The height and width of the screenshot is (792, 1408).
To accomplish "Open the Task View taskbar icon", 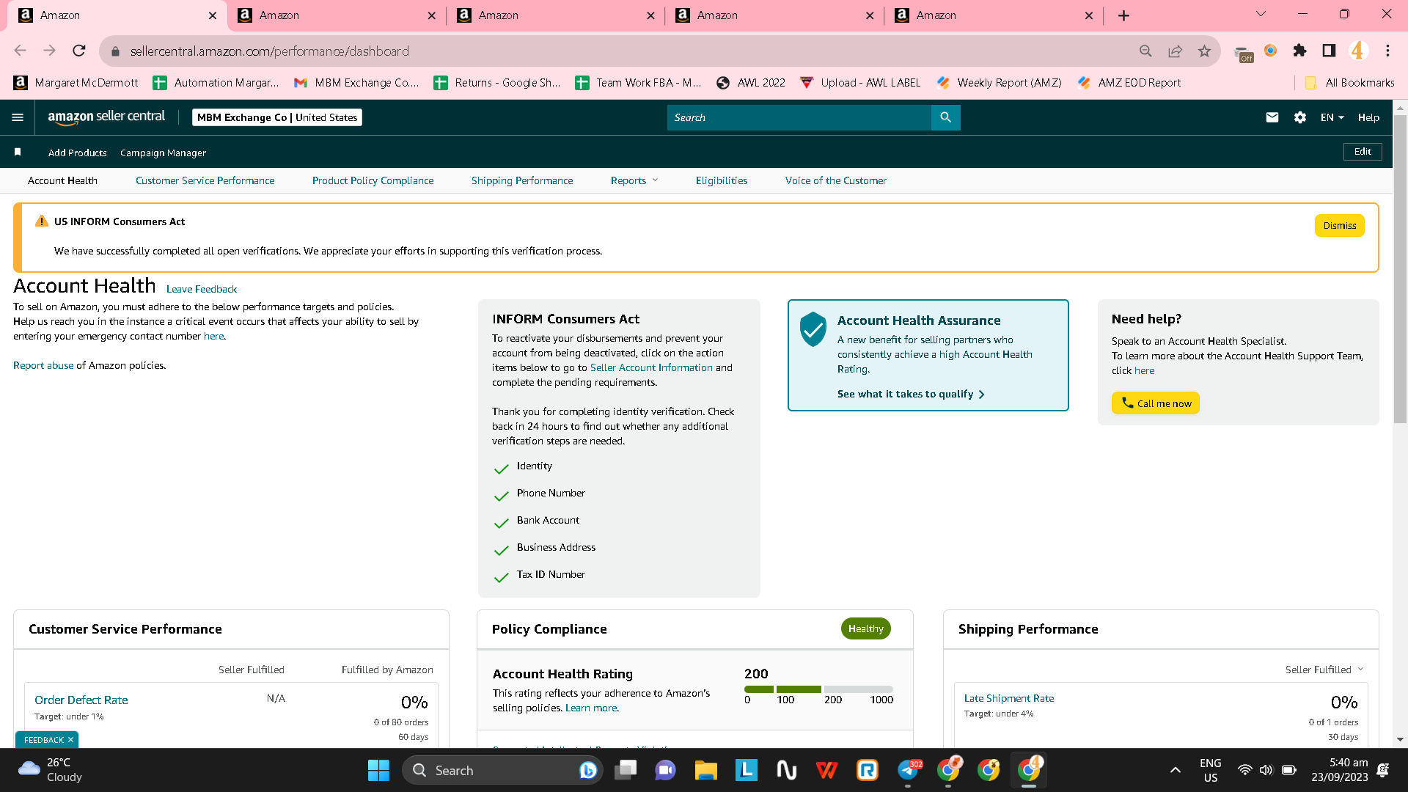I will (626, 770).
